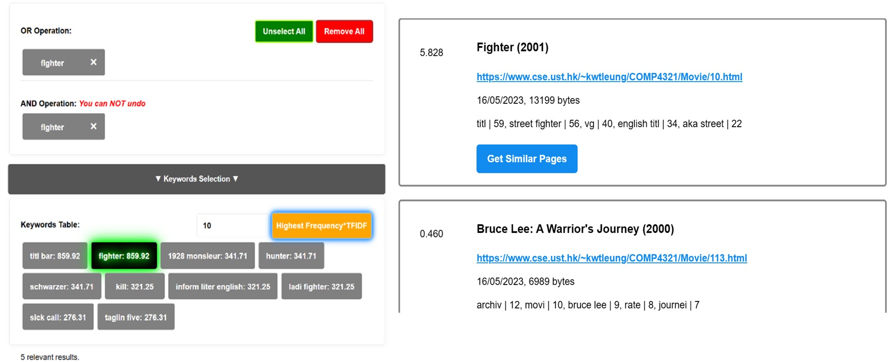Select the 'sick call: 276.31' keyword

pos(58,317)
